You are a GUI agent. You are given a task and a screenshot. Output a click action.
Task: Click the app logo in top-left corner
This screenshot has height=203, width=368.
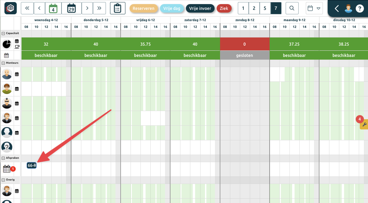coord(11,8)
